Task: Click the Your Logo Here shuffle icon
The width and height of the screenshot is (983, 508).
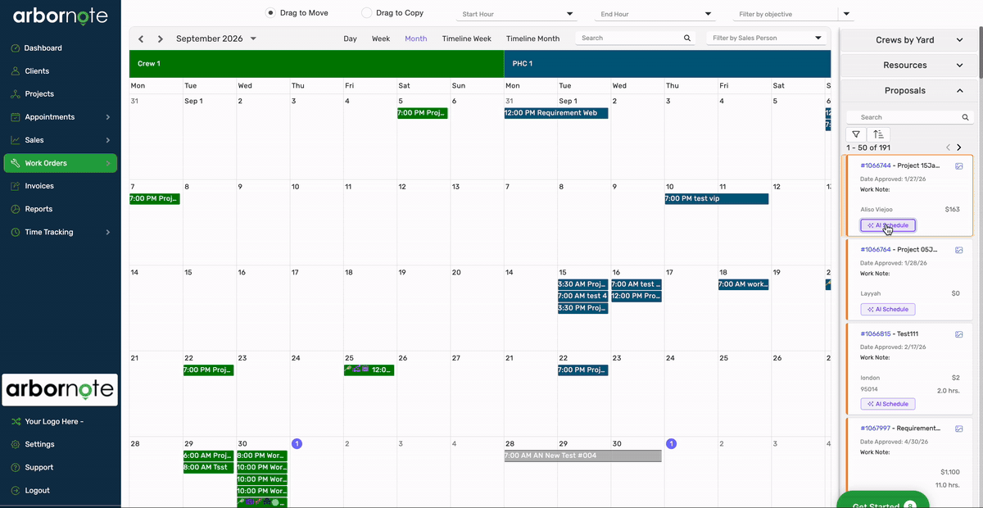Action: tap(16, 421)
